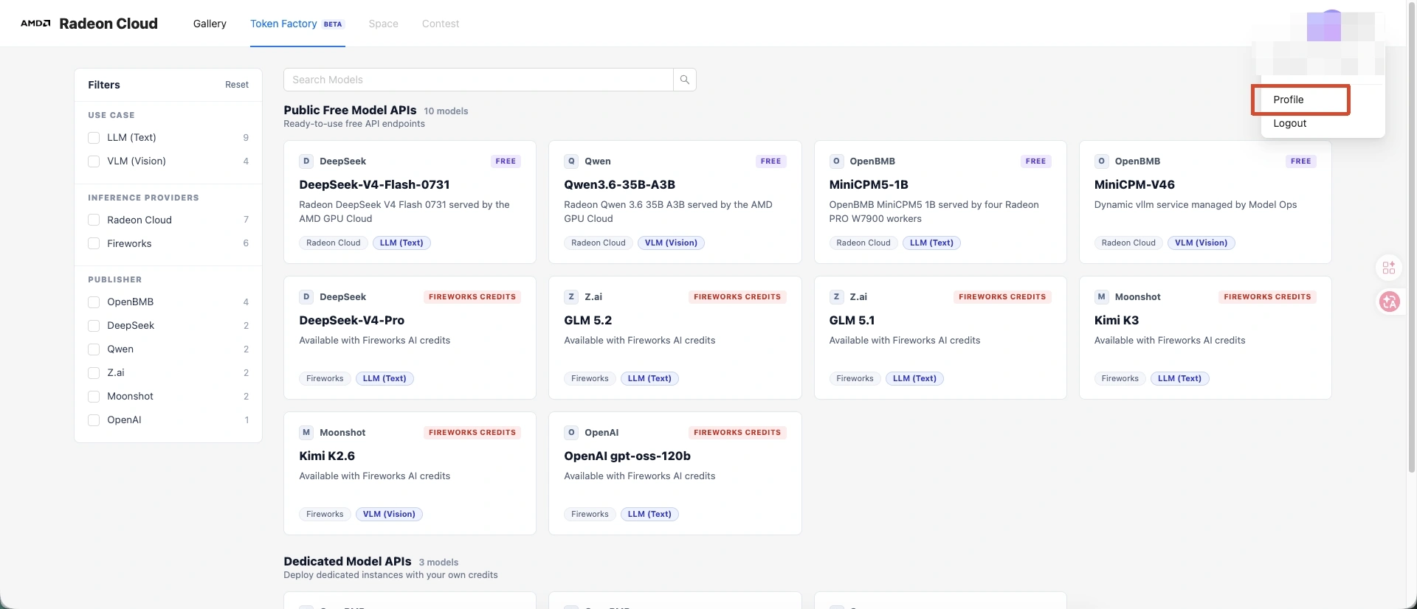Click the MiniCPM-V46 publisher icon

(x=1101, y=161)
